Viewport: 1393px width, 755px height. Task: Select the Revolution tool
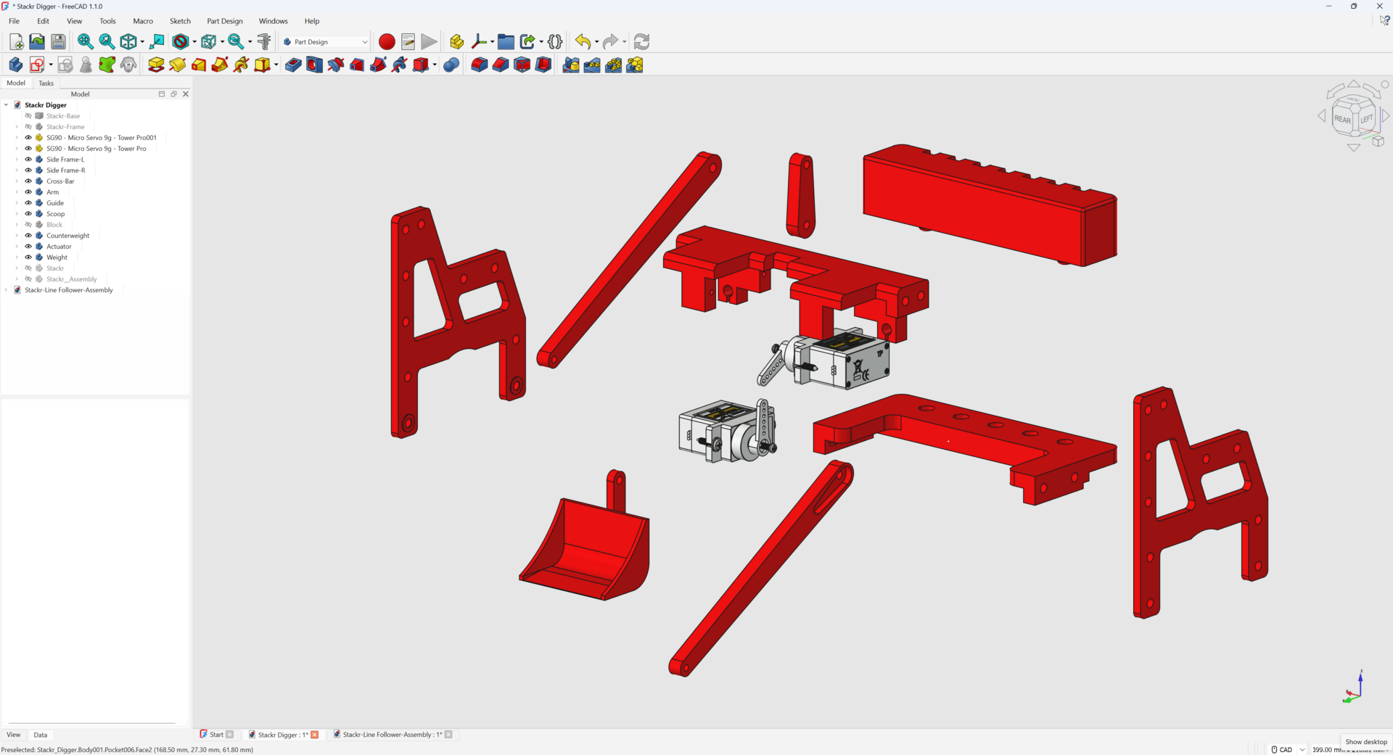(x=177, y=65)
